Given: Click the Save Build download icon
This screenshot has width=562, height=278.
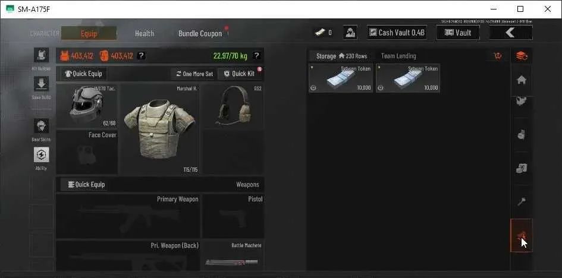Looking at the screenshot, I should coord(41,84).
